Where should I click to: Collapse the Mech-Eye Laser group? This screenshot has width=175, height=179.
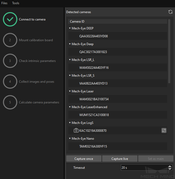(x=70, y=91)
